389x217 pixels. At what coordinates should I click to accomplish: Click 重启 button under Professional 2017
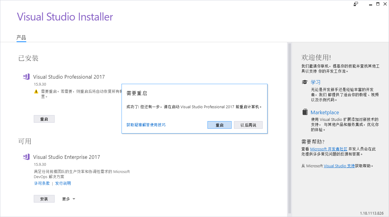tap(44, 119)
